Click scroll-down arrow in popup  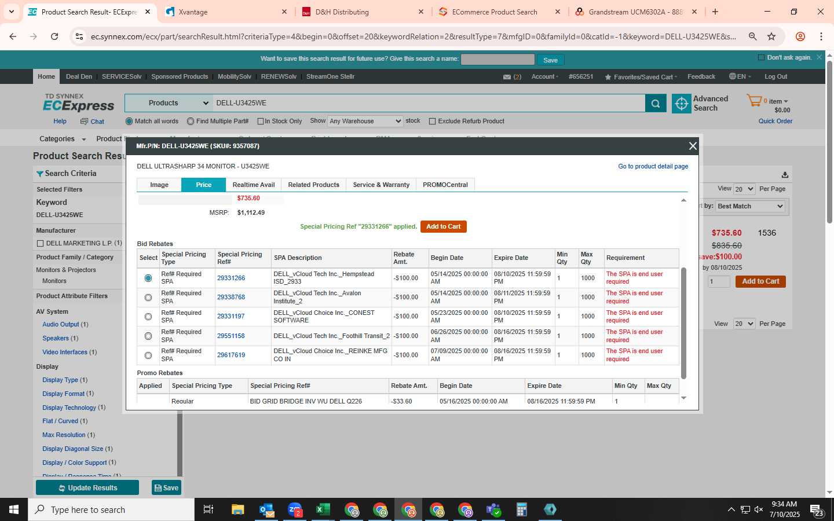683,398
